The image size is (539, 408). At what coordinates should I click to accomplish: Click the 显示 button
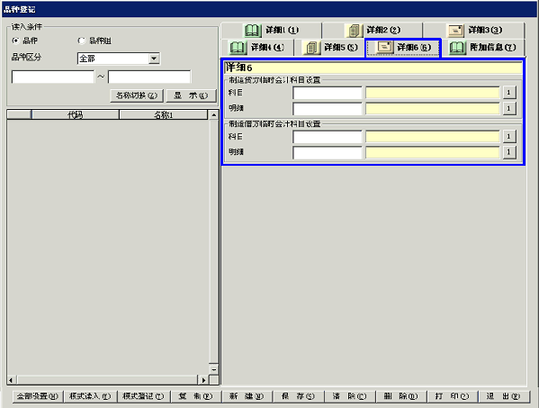191,95
